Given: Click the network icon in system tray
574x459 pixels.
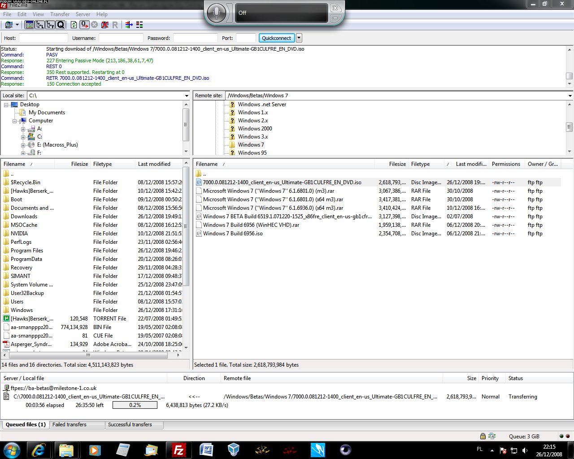Looking at the screenshot, I should point(513,450).
